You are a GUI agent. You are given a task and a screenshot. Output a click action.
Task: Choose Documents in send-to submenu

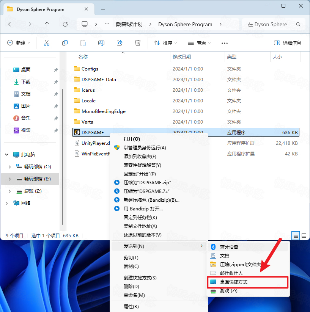(248, 256)
